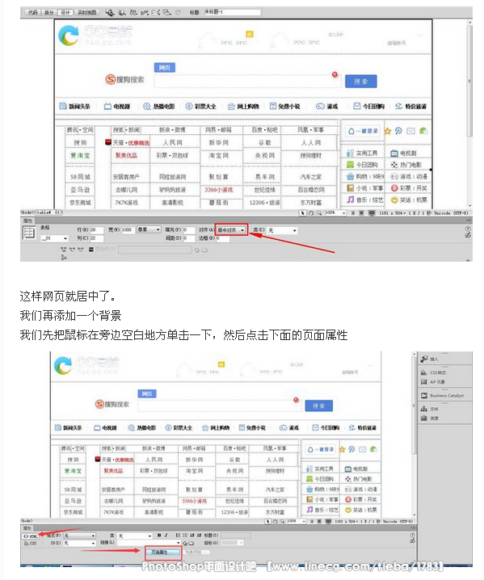
Task: Click 热播电影 in top screenshot nav bar
Action: (159, 107)
